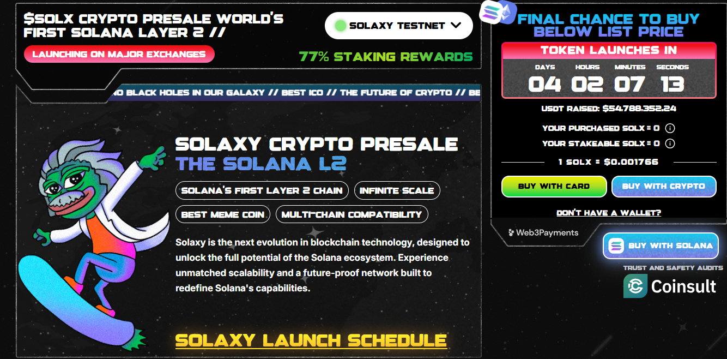Select the Solana's First Layer 2 Chain pill
This screenshot has width=727, height=359.
click(262, 190)
